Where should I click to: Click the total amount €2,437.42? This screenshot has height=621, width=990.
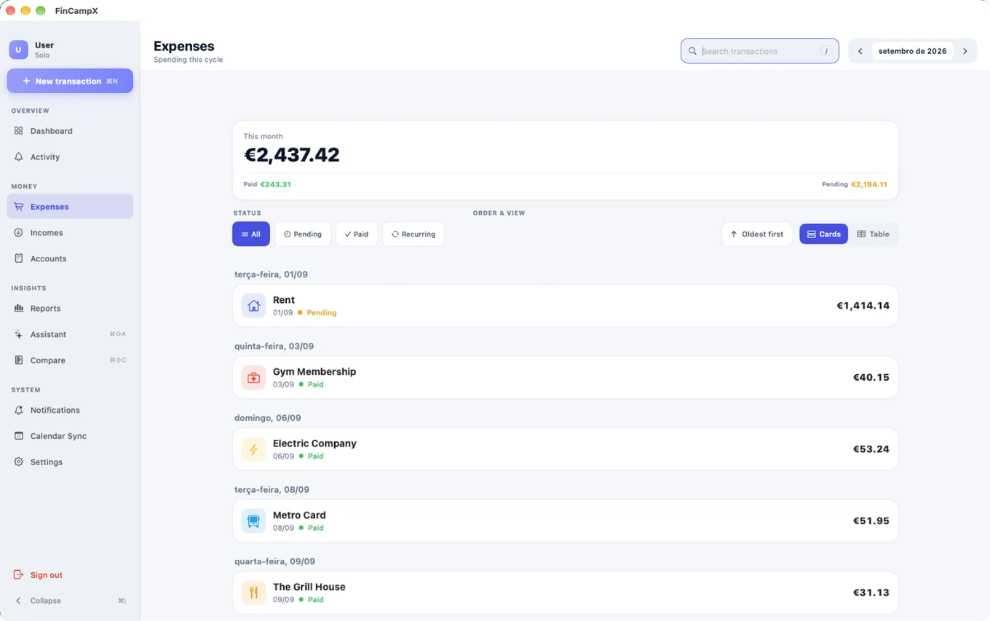292,155
